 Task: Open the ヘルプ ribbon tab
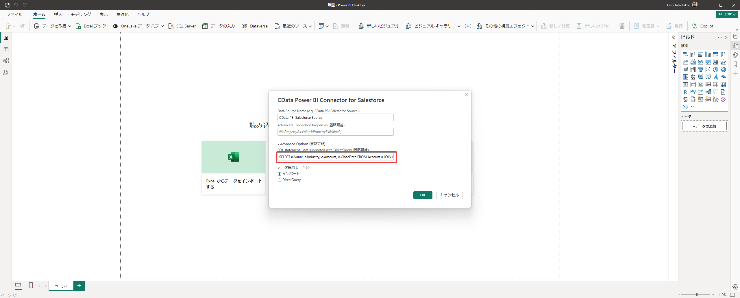pos(143,14)
